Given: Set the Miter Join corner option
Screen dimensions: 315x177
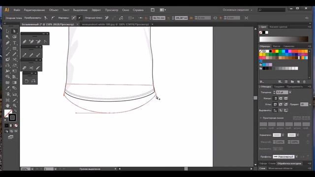Looking at the screenshot, I should click(x=275, y=104).
